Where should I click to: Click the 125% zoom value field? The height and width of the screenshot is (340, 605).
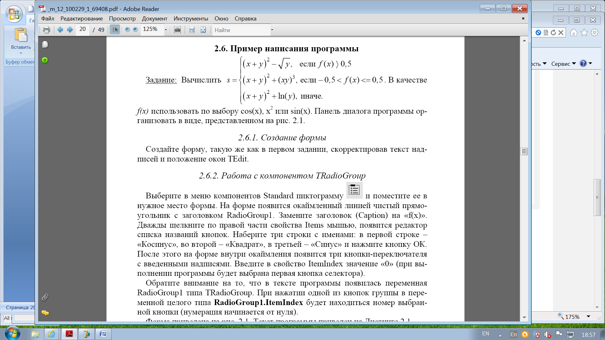(152, 29)
